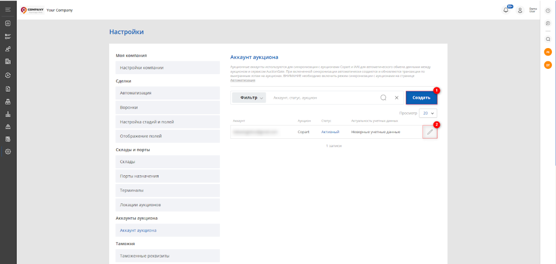Expand the Фильтр dropdown

click(x=249, y=98)
